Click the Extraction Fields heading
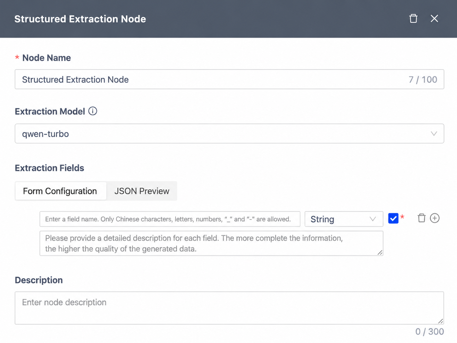The height and width of the screenshot is (343, 457). click(x=50, y=168)
